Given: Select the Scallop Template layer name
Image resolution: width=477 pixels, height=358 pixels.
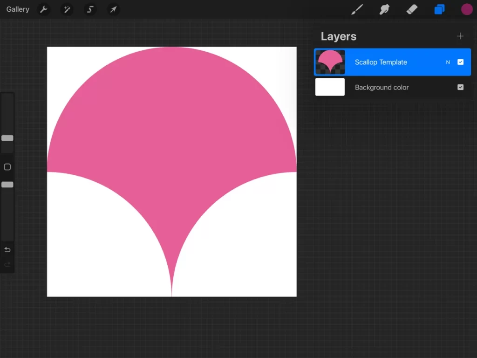Looking at the screenshot, I should point(381,62).
